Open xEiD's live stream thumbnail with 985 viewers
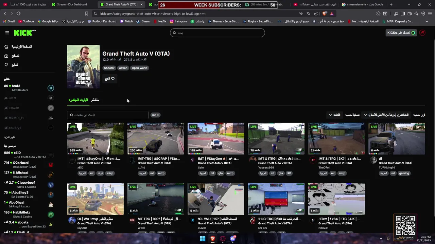Viewport: 435px width, 244px height. (95, 138)
